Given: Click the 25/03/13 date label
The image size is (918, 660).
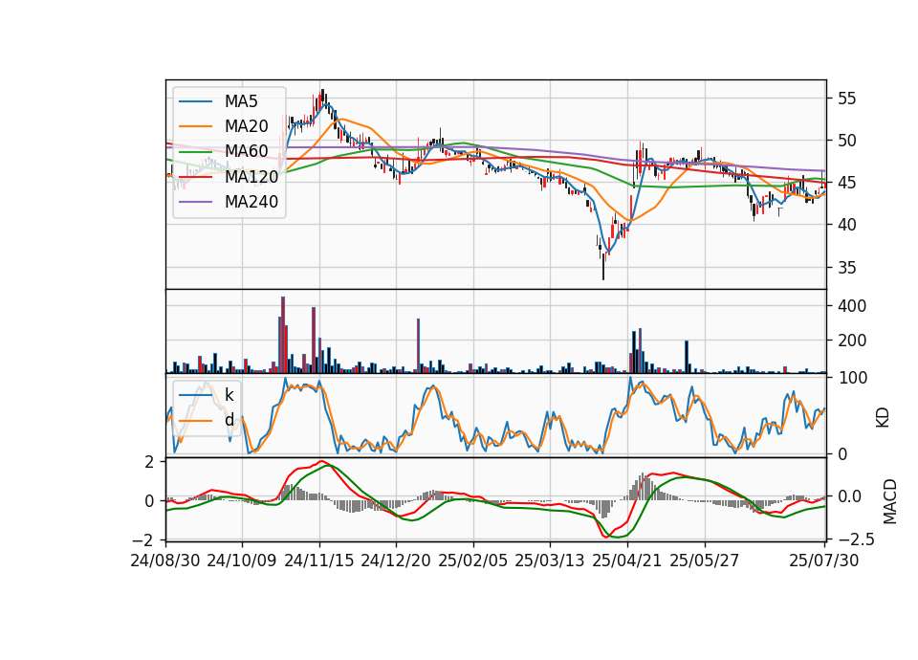Looking at the screenshot, I should coord(550,561).
